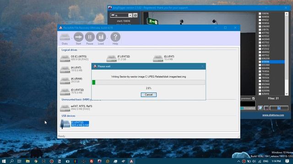The image size is (293, 164).
Task: Show hidden system tray icons
Action: [239, 161]
